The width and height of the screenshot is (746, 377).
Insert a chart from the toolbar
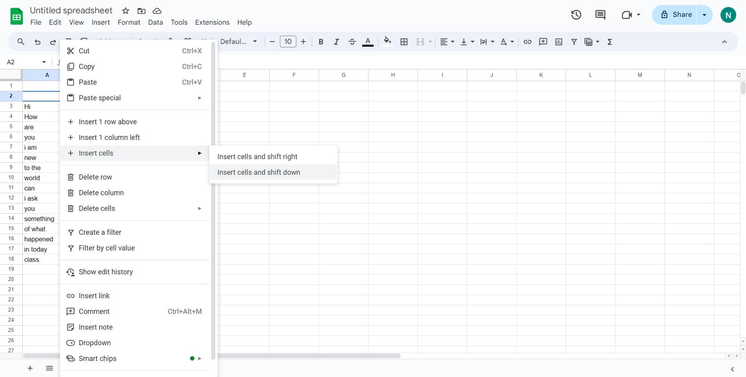(x=559, y=42)
